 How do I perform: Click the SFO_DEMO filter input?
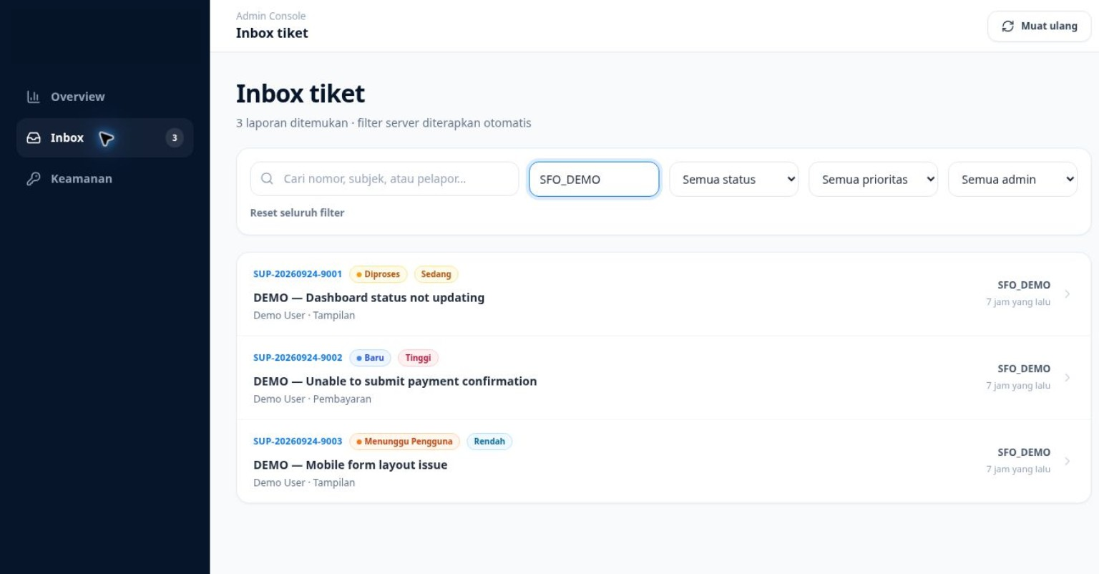[594, 179]
